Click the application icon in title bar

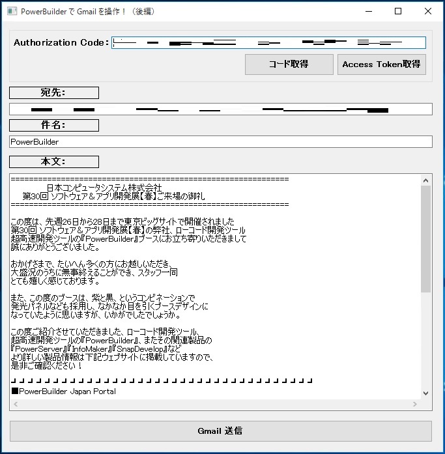pos(12,11)
